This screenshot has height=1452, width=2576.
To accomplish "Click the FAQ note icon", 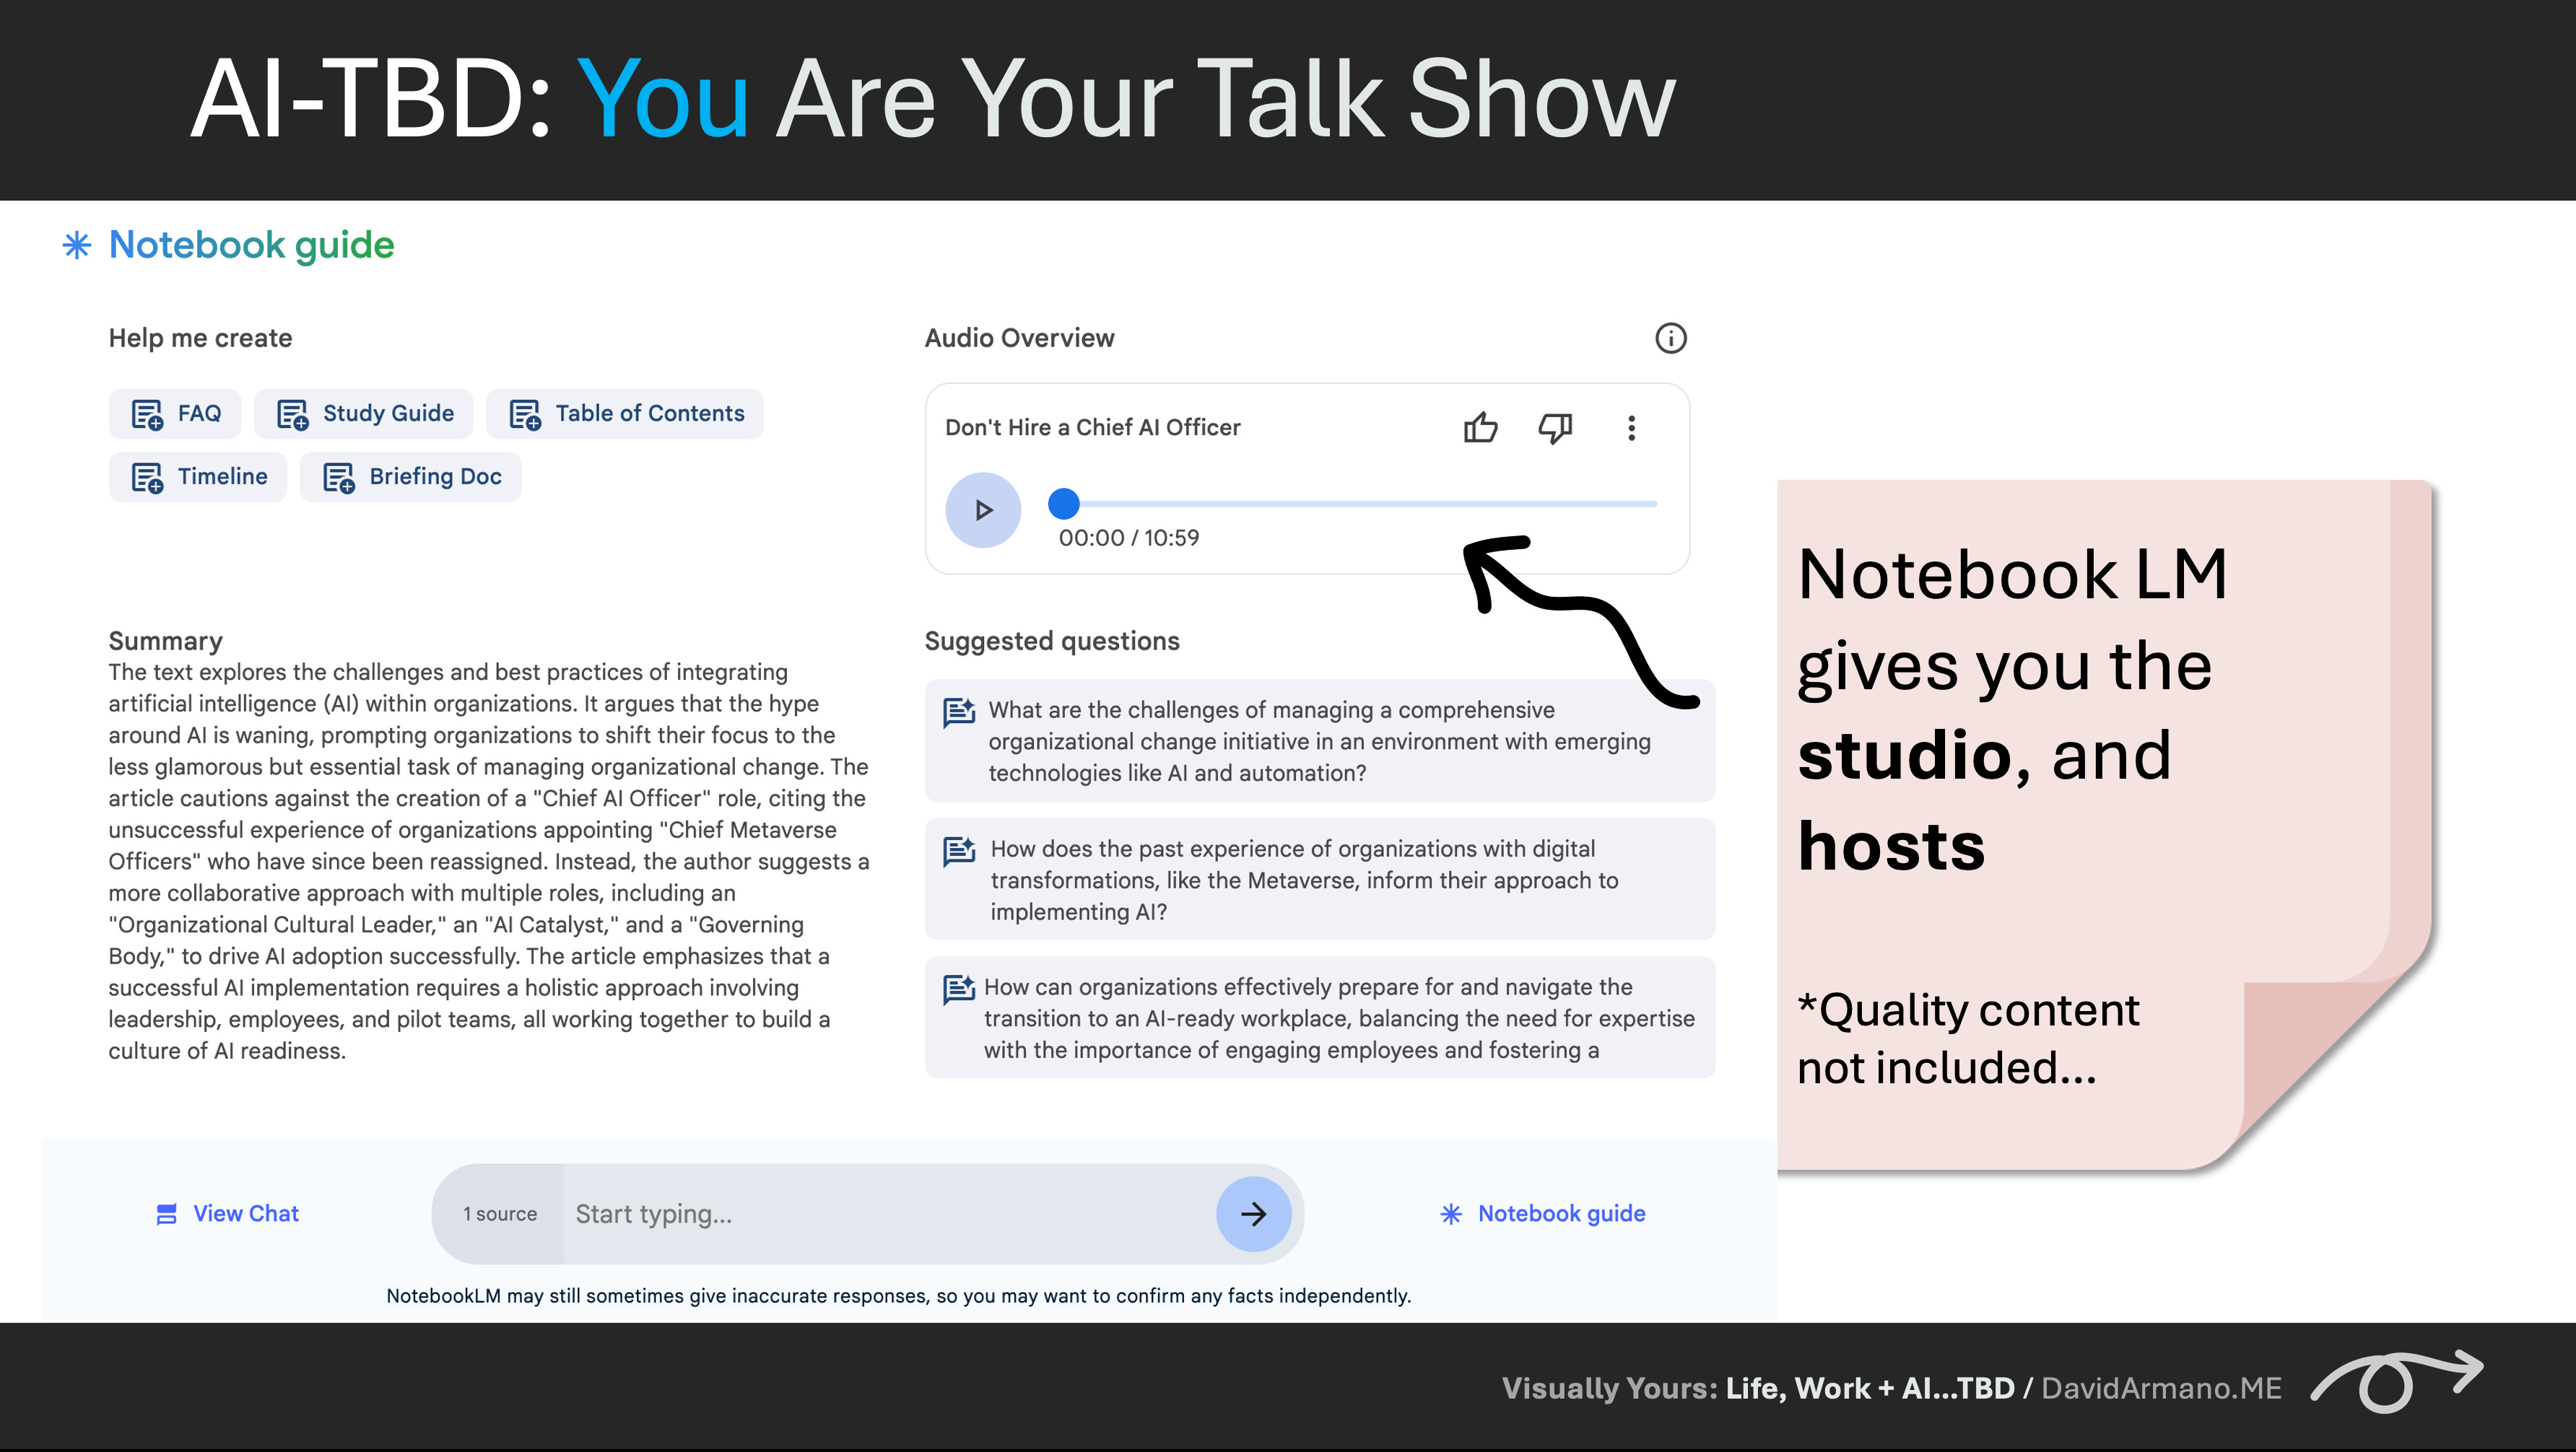I will tap(148, 414).
